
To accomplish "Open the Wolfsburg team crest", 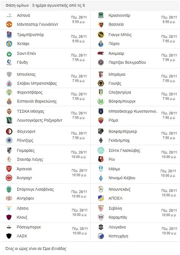I will click(x=101, y=101).
